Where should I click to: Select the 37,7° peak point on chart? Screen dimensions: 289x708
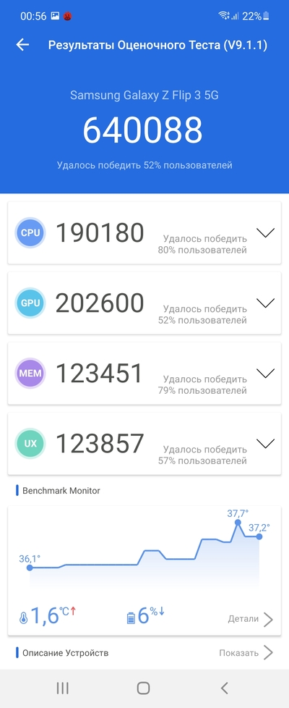(238, 523)
